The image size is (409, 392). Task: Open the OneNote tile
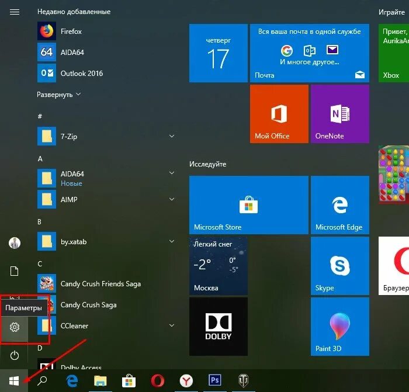[x=340, y=114]
